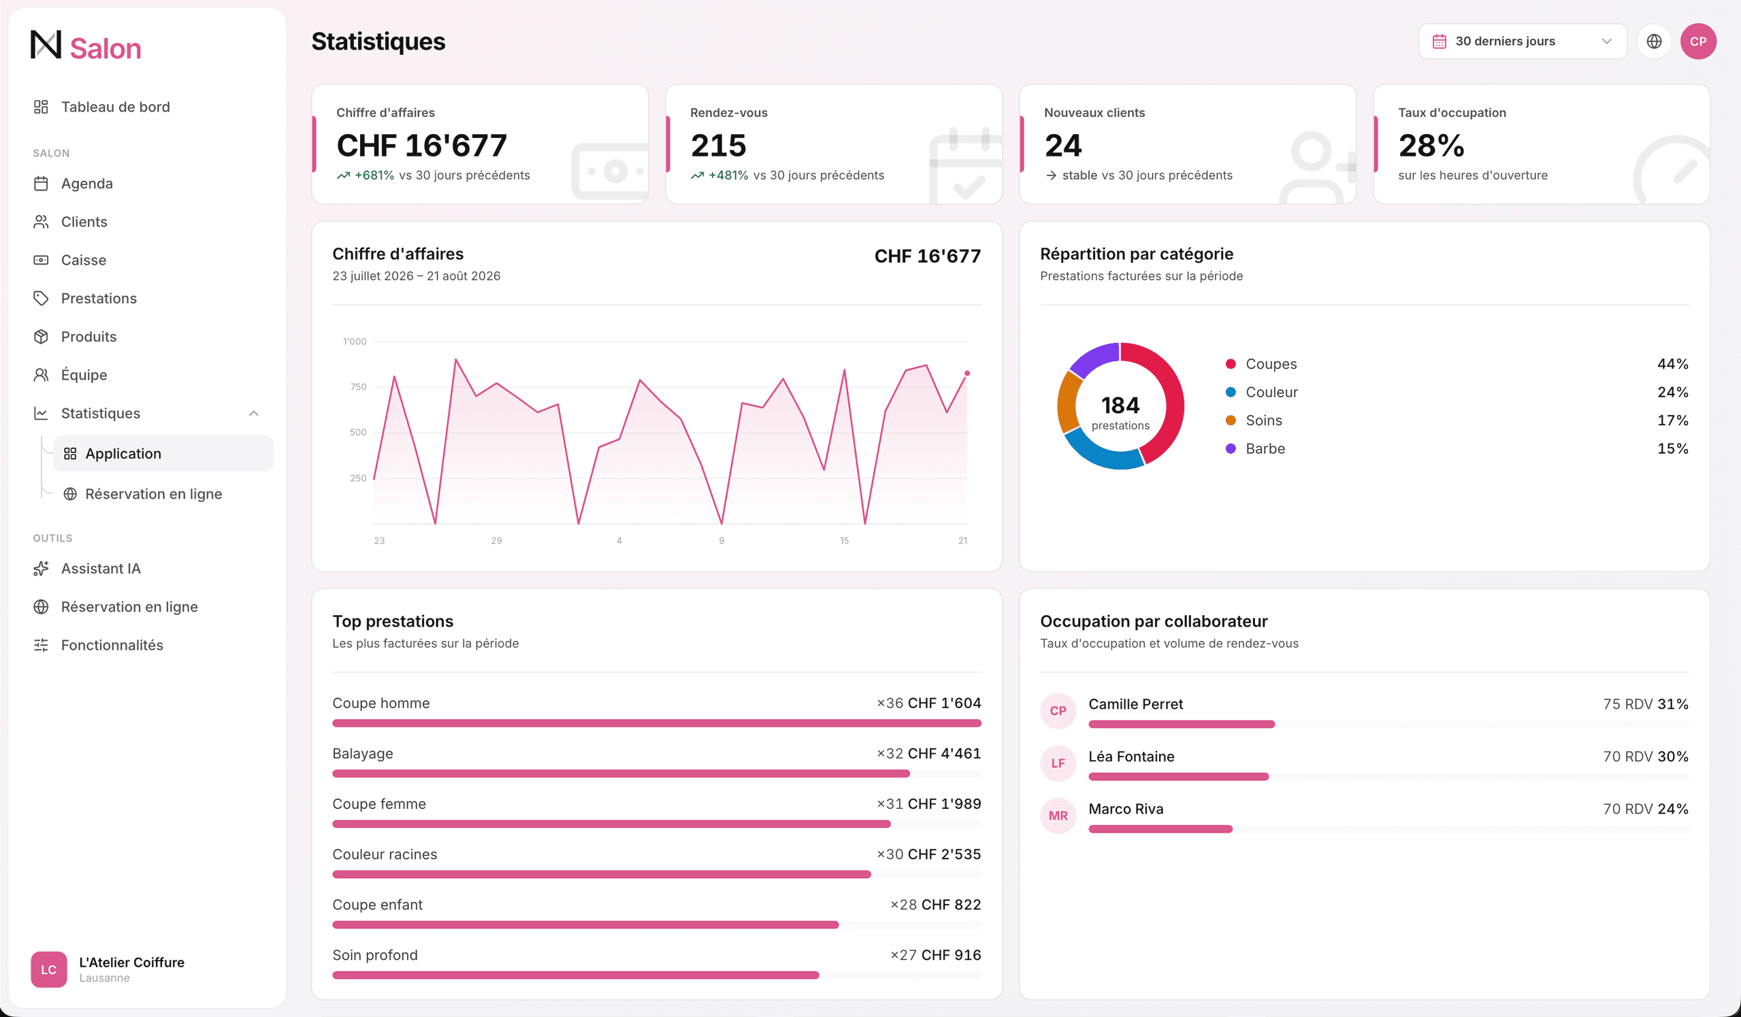Click the Taux d'occupation value 28%
Screen dimensions: 1741x1017
(x=1431, y=146)
